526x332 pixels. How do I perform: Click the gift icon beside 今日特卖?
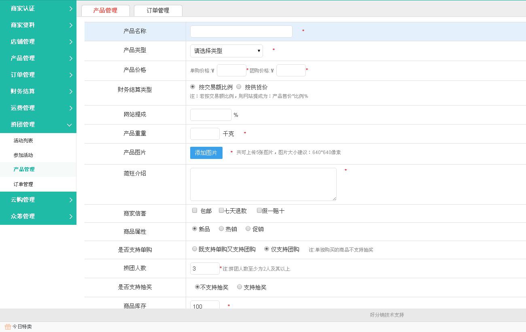[x=8, y=327]
